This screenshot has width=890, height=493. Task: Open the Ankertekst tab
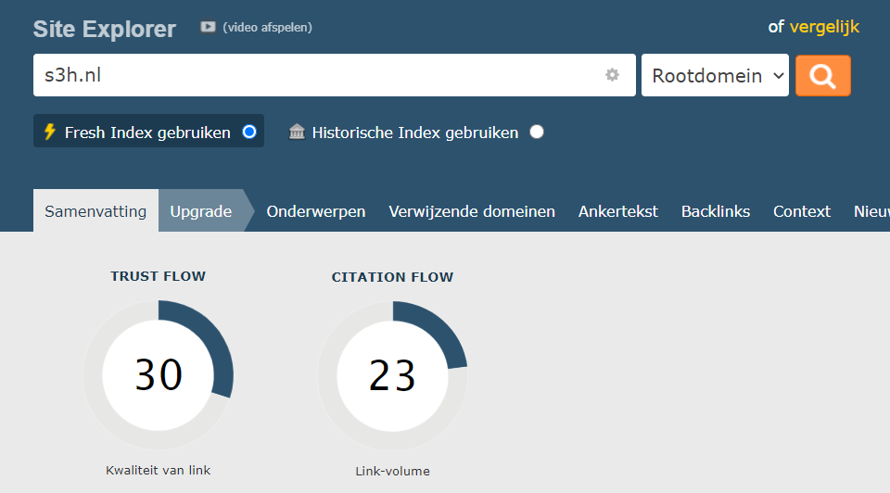618,211
